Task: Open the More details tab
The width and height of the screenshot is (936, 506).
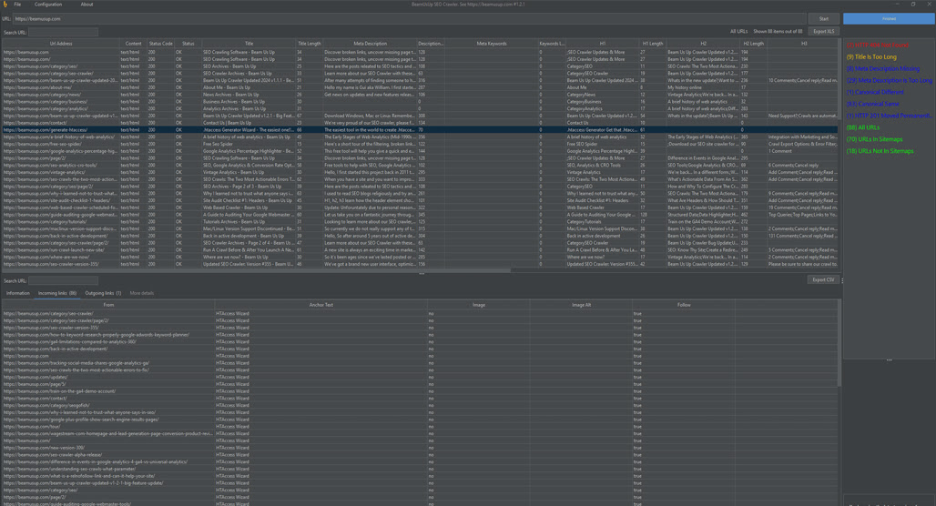Action: (141, 293)
